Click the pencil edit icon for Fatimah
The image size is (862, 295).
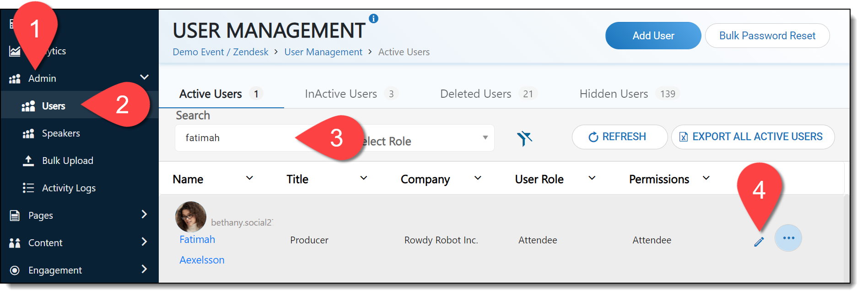coord(759,242)
